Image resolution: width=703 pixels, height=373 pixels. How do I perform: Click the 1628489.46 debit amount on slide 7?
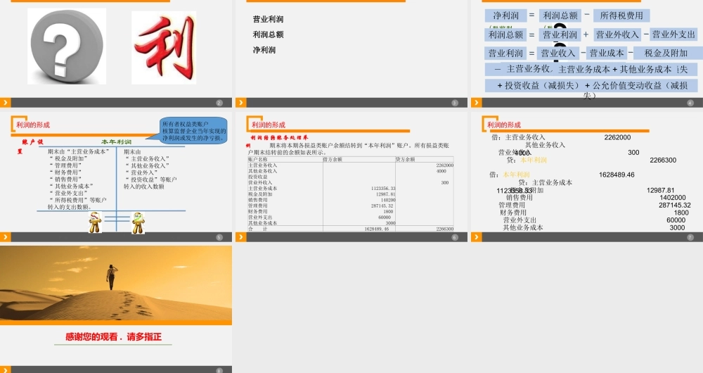click(617, 175)
